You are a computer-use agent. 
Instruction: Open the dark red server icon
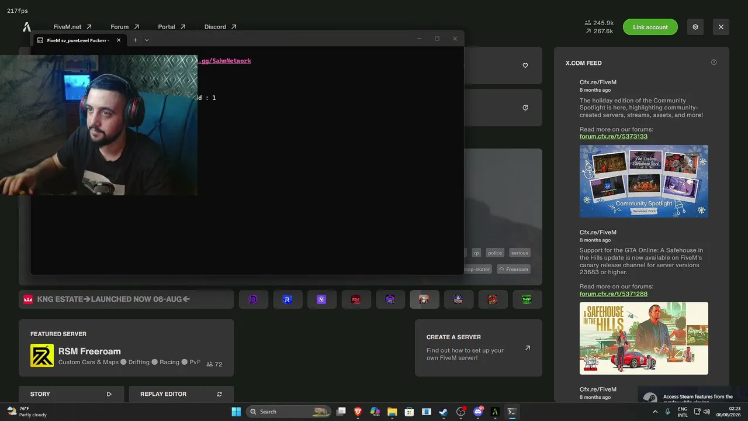pos(356,299)
